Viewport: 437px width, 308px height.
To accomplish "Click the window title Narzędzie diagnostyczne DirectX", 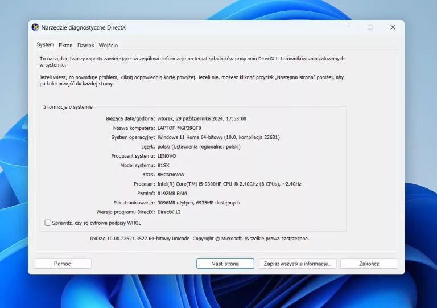I will (x=83, y=27).
